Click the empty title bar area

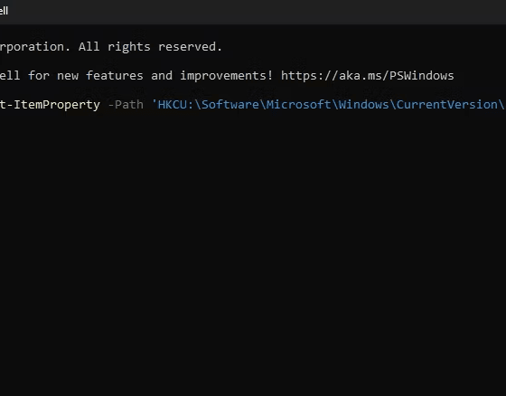coord(258,12)
